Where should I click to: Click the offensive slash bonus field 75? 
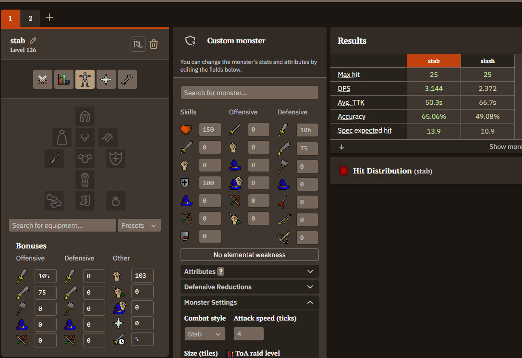pyautogui.click(x=45, y=292)
